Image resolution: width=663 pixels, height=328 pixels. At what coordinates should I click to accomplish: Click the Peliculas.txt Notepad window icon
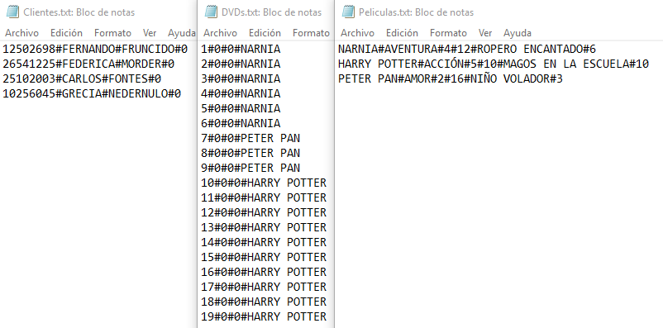[348, 12]
